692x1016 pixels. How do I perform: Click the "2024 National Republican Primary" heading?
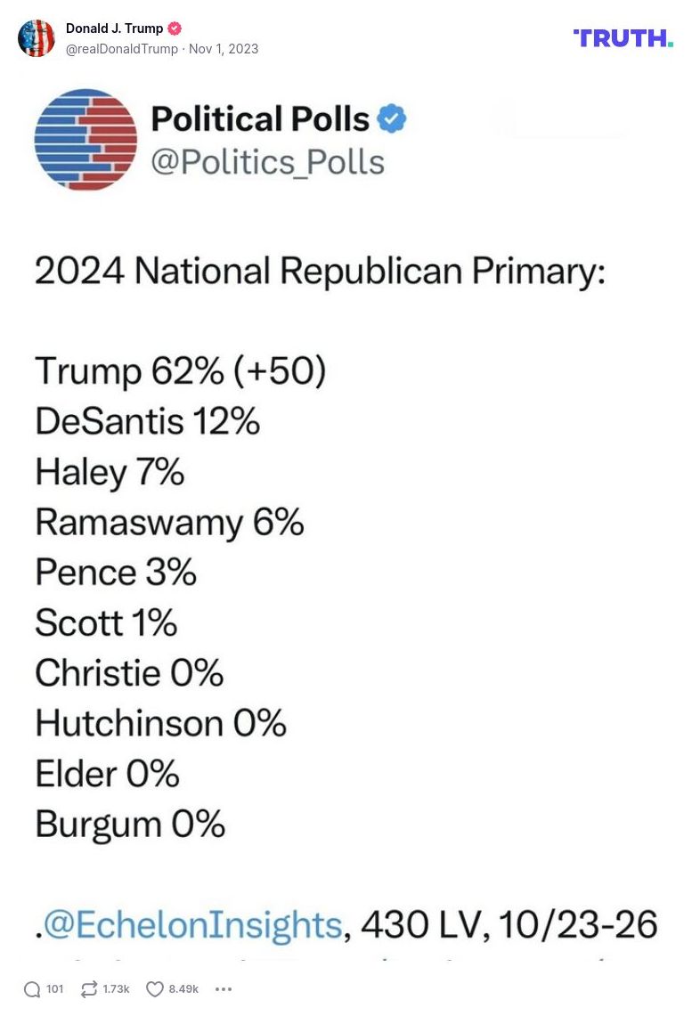(x=320, y=271)
